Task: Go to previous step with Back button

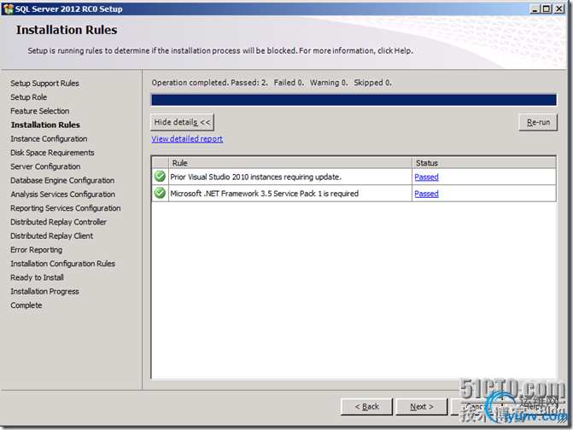Action: click(366, 406)
